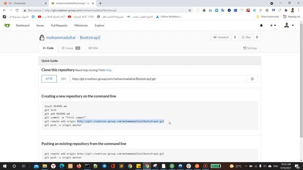Open the Windows Start menu
303x170 pixels.
5,166
